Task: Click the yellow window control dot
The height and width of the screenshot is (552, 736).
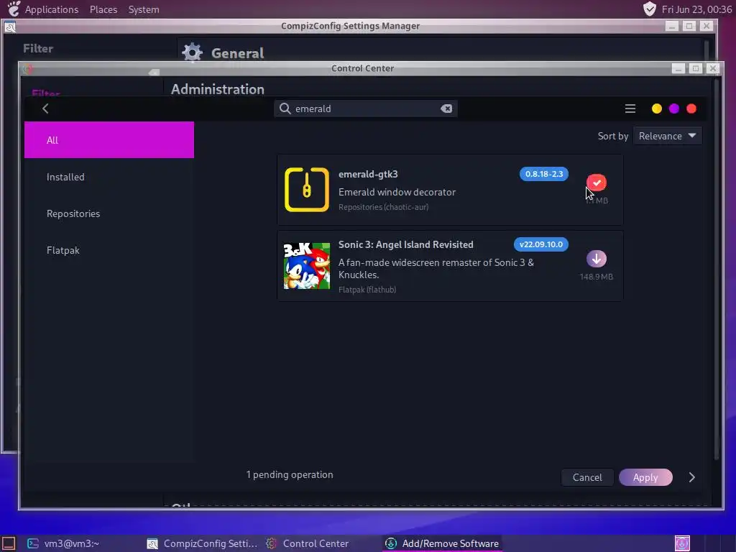Action: coord(657,109)
